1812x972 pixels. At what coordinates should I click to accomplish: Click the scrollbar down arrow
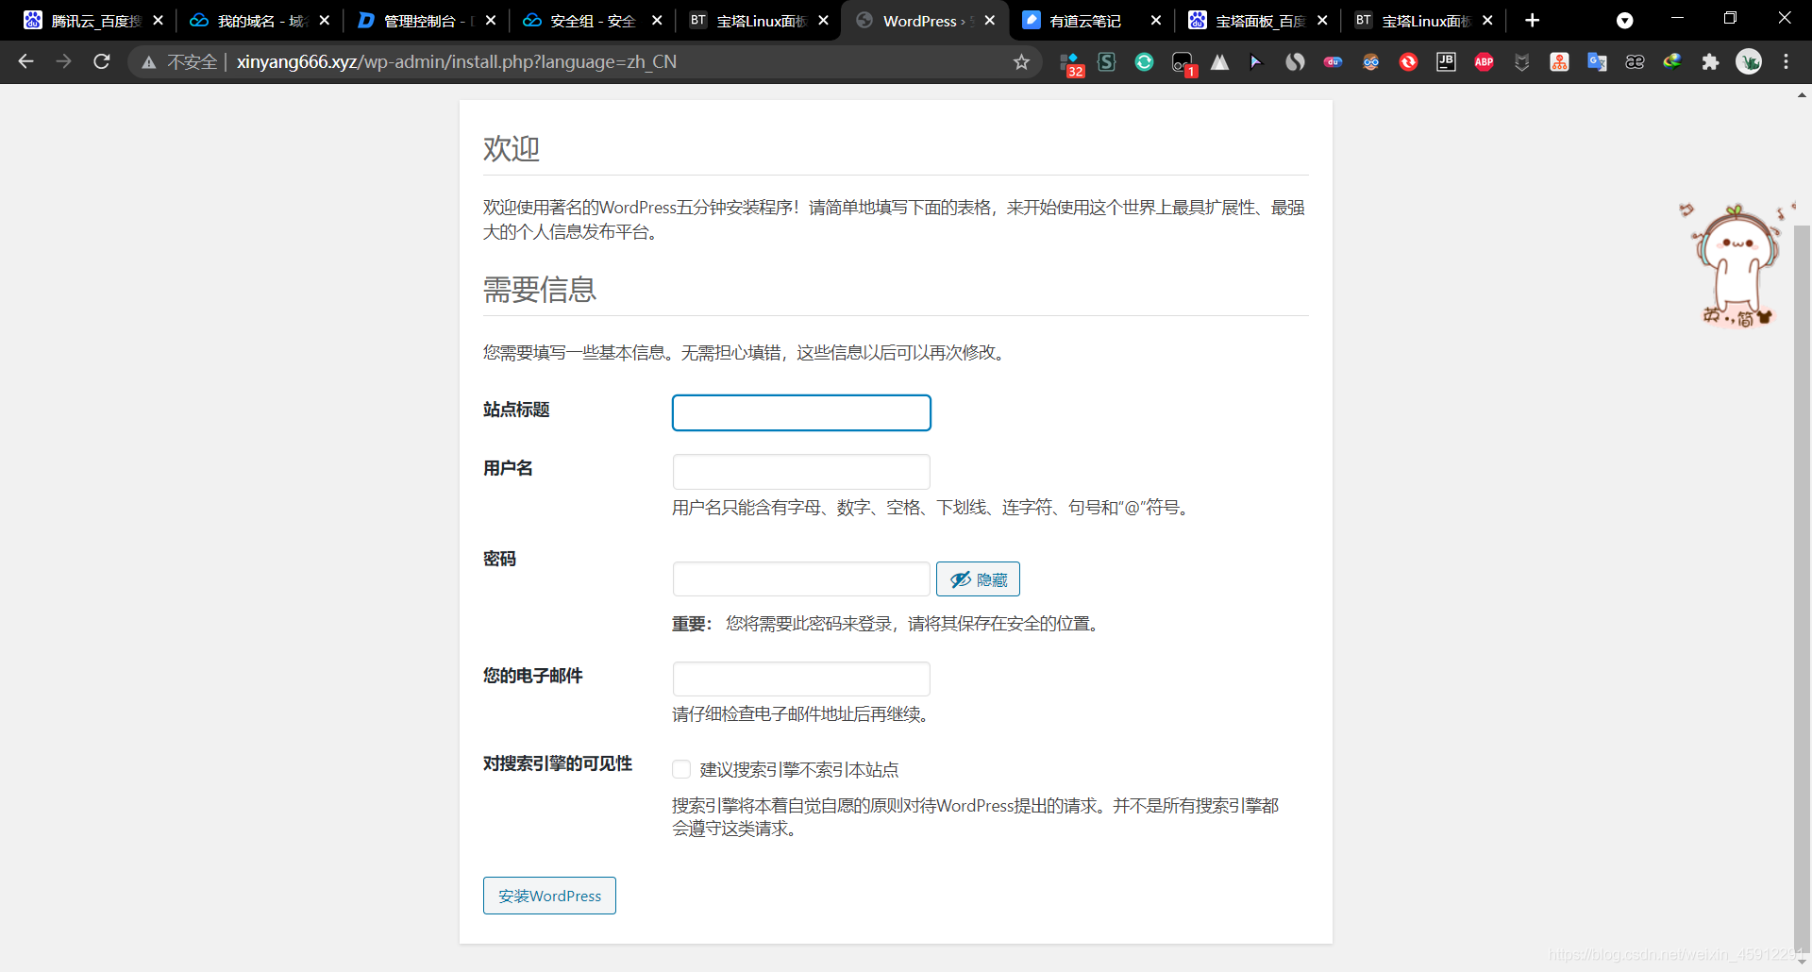[x=1802, y=962]
